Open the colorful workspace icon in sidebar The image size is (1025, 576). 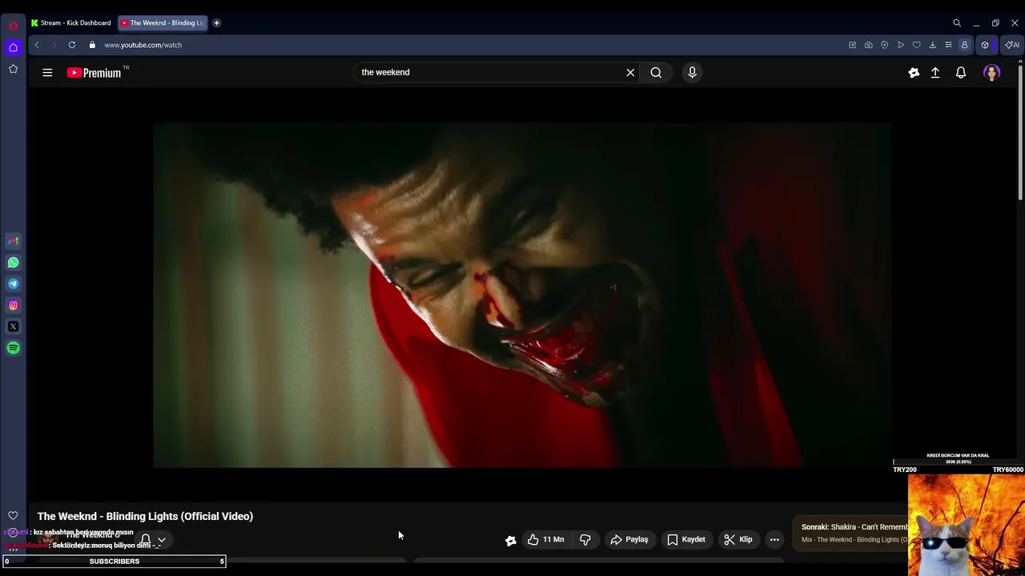[x=13, y=241]
